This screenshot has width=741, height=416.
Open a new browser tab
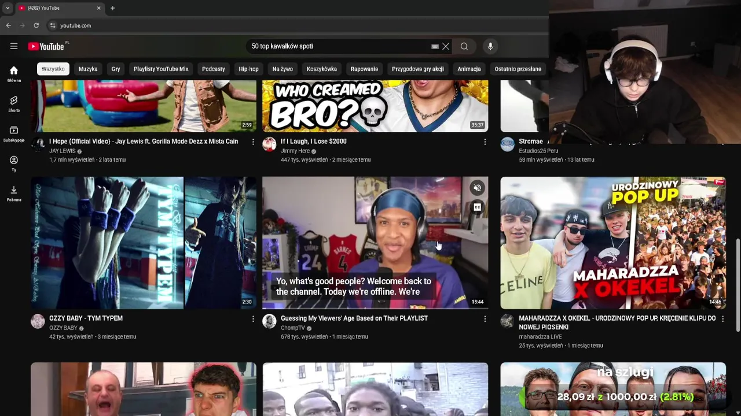[112, 8]
